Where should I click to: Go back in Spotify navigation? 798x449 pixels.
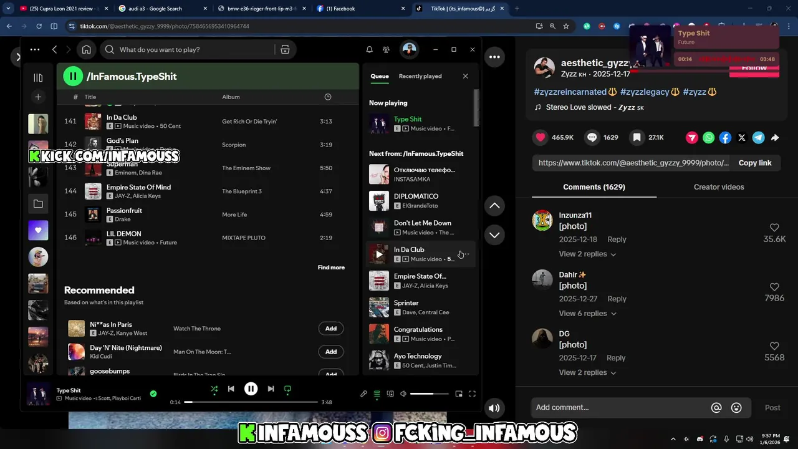tap(55, 49)
